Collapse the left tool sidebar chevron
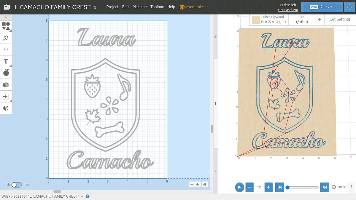Screen dimensions: 356x200 6,18
